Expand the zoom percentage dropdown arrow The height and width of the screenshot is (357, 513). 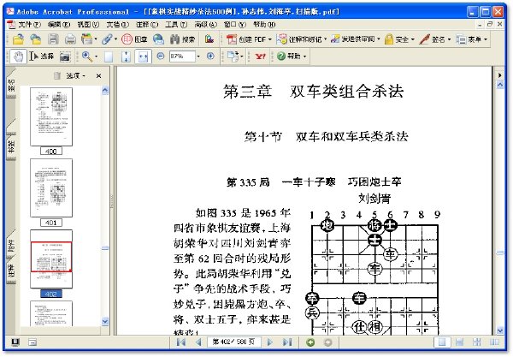[x=198, y=57]
